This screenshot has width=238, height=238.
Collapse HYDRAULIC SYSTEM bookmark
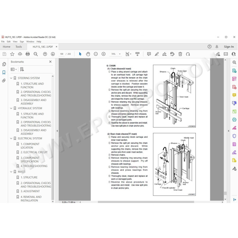coord(11,108)
